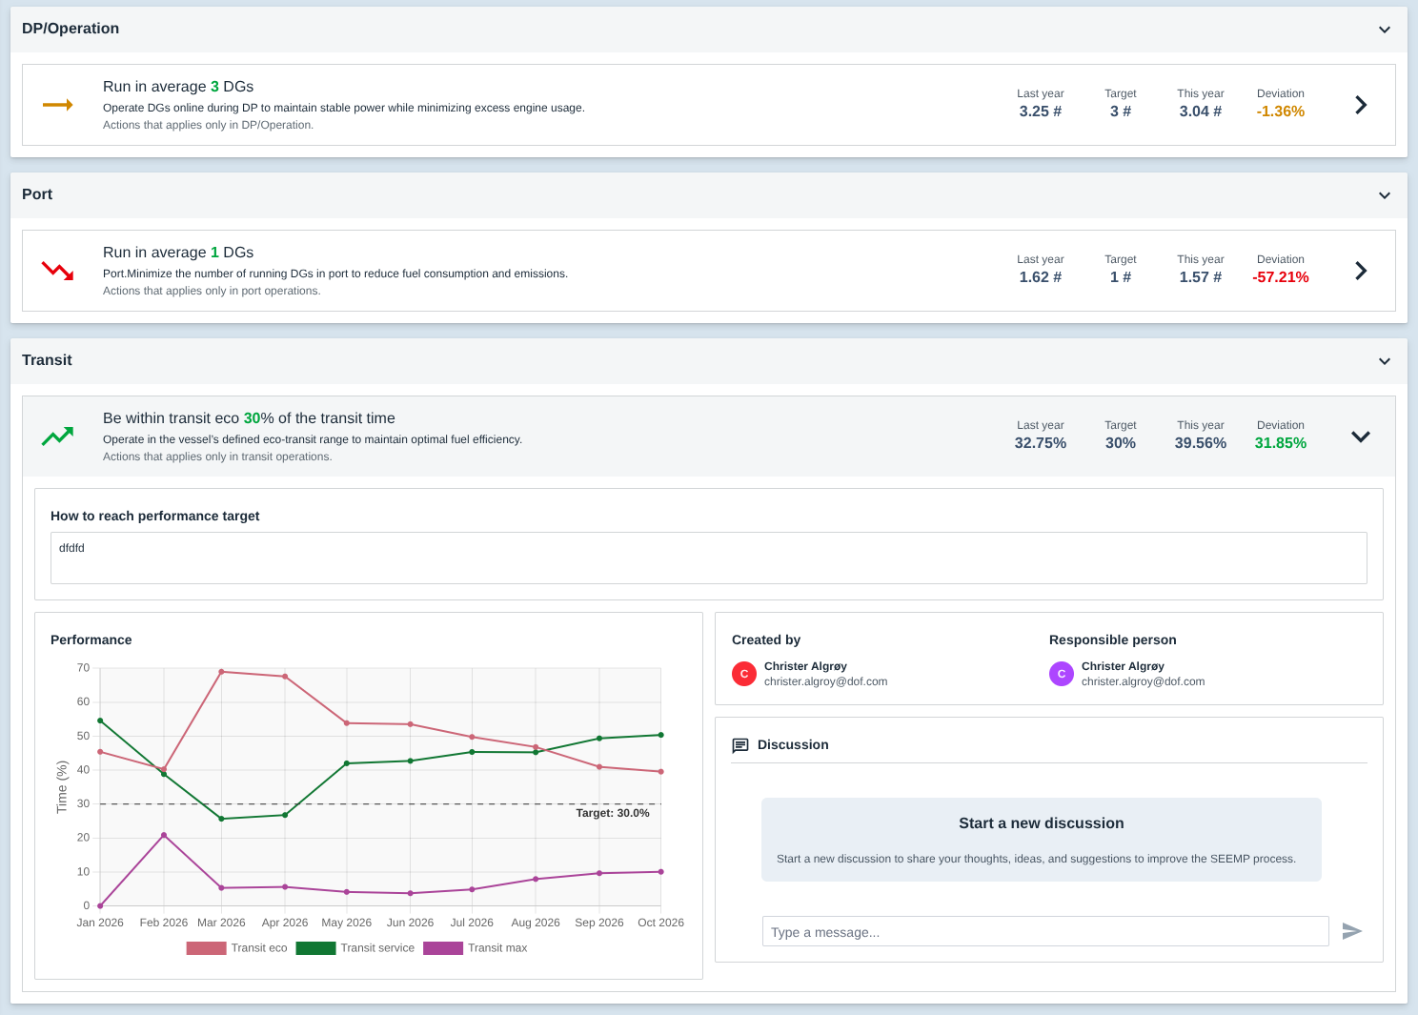The image size is (1418, 1015).
Task: Toggle Transit service legend swatch
Action: 315,948
